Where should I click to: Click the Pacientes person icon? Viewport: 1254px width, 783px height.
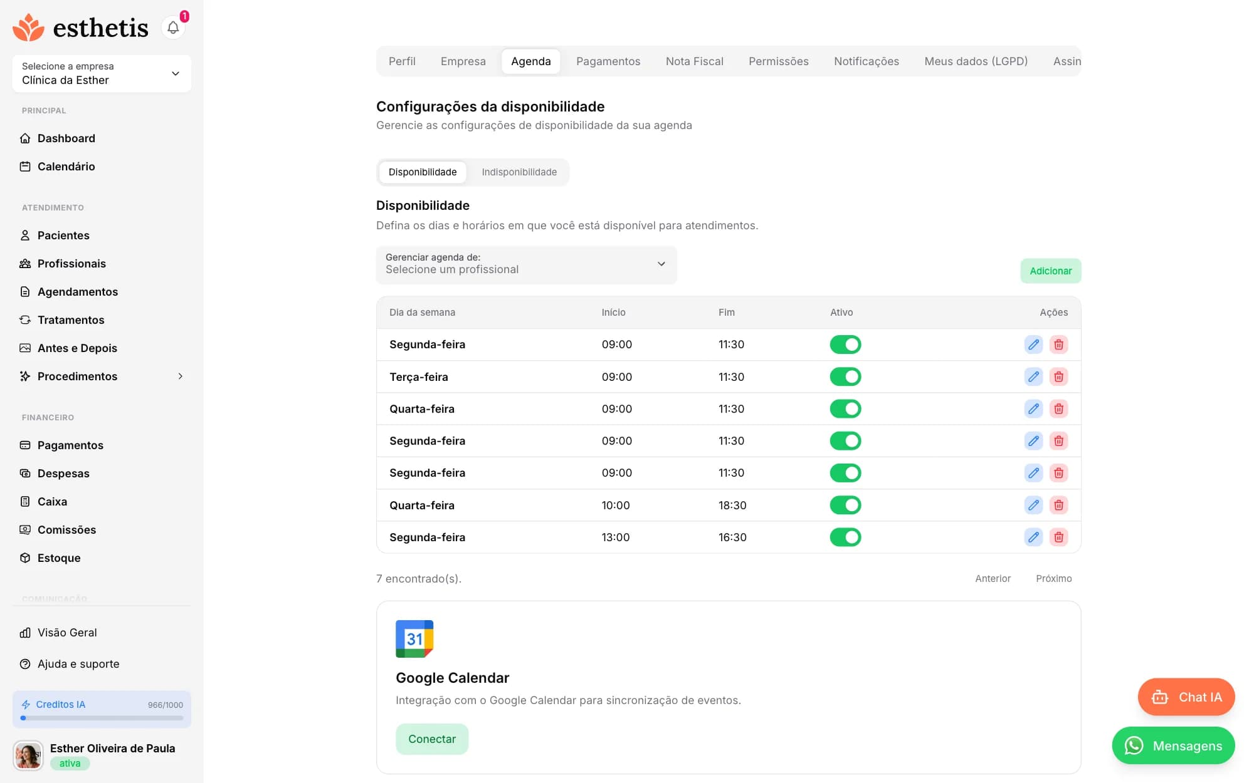pyautogui.click(x=25, y=236)
